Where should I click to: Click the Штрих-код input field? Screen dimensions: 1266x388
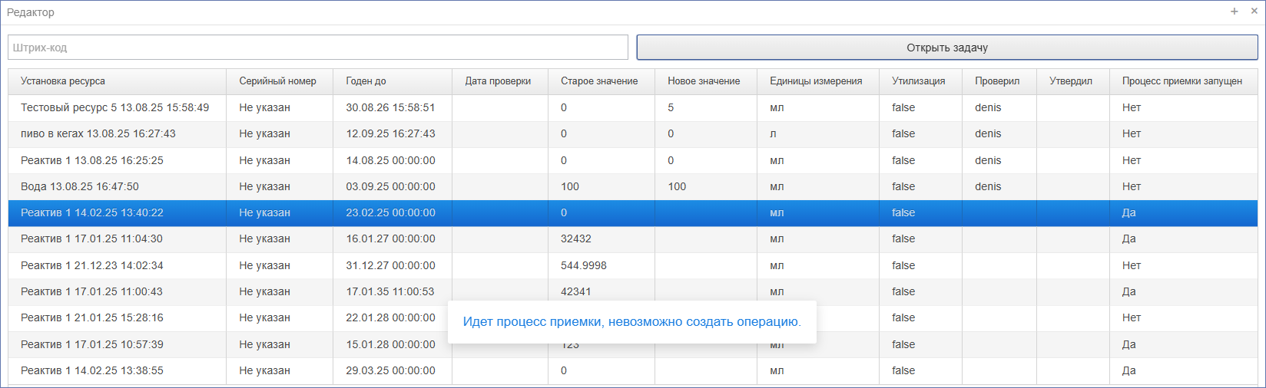coord(318,48)
